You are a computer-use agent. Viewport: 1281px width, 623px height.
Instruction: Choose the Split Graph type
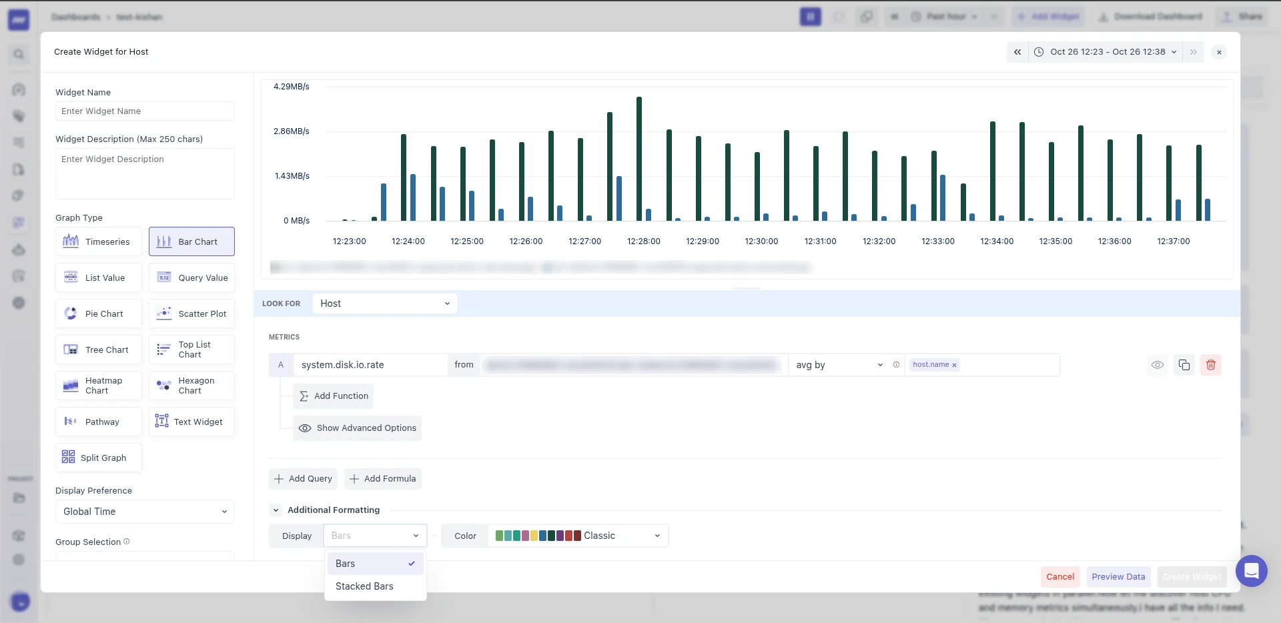coord(99,458)
